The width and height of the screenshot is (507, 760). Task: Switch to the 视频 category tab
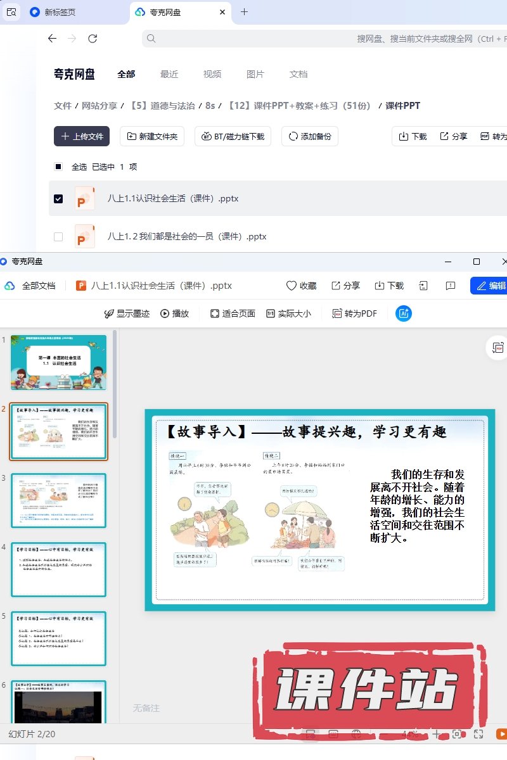point(212,74)
